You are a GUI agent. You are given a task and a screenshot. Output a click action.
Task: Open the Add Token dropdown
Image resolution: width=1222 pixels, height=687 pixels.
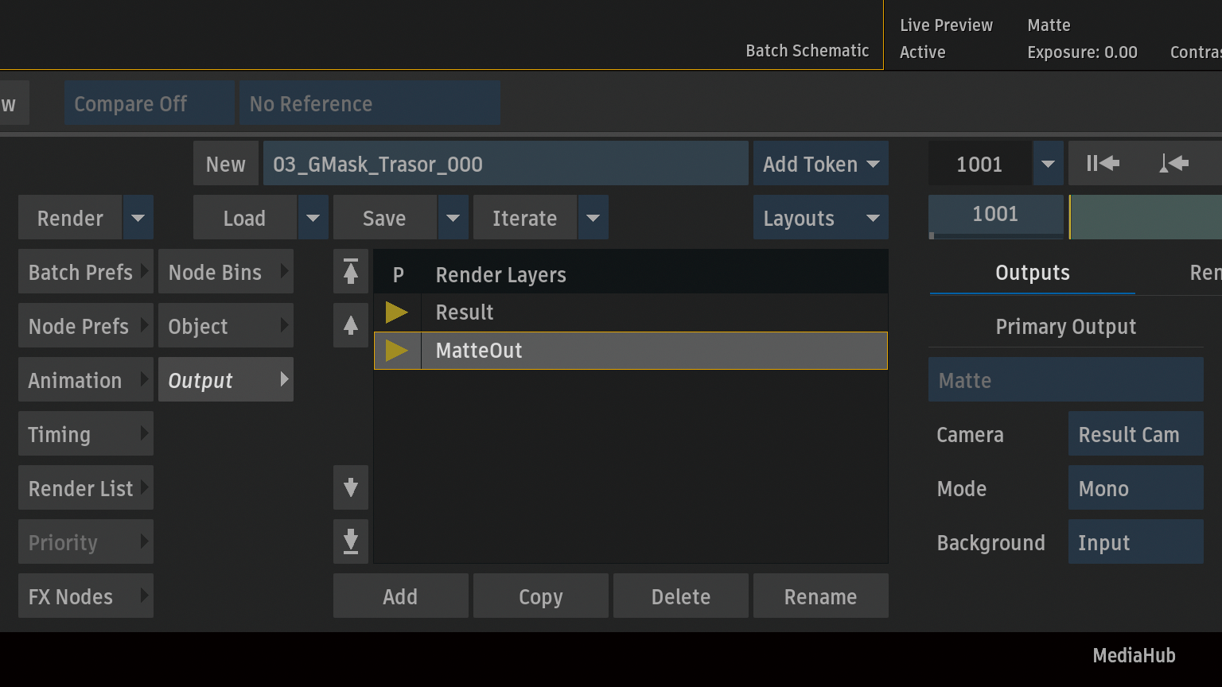[820, 164]
